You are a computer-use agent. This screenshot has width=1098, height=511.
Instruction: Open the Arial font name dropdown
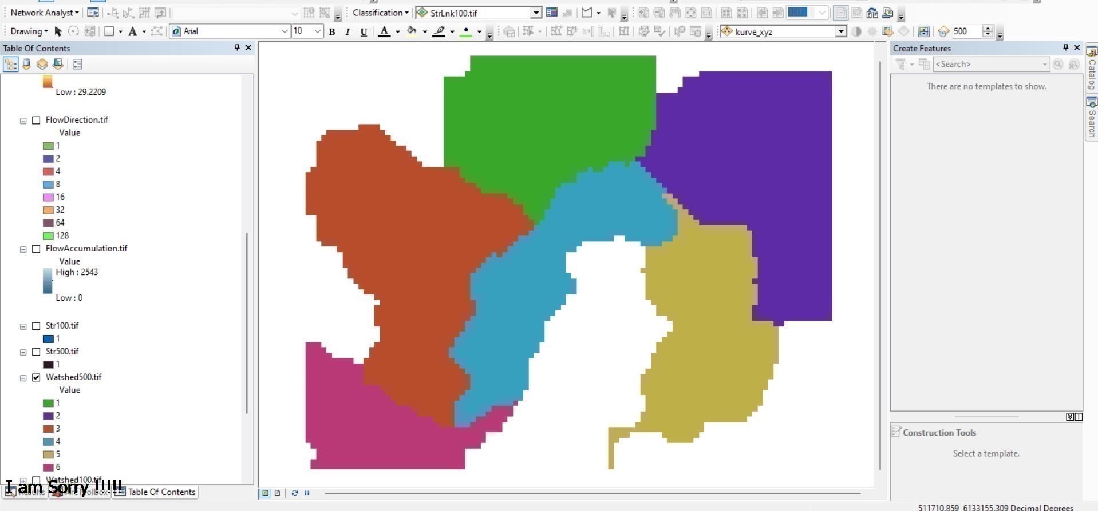click(x=284, y=31)
